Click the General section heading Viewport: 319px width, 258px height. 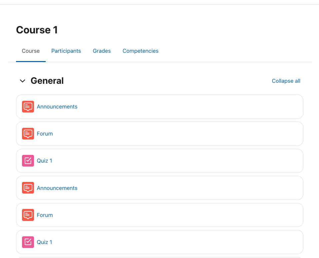click(47, 81)
